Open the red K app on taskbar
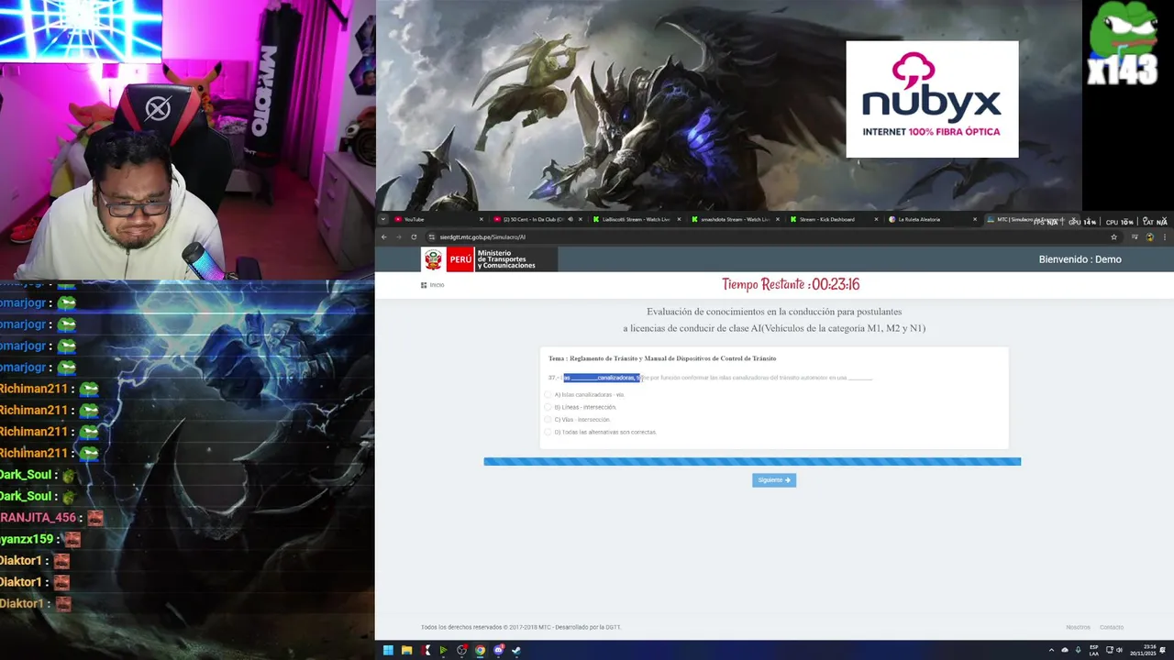Screen dimensions: 1174x660 point(426,650)
